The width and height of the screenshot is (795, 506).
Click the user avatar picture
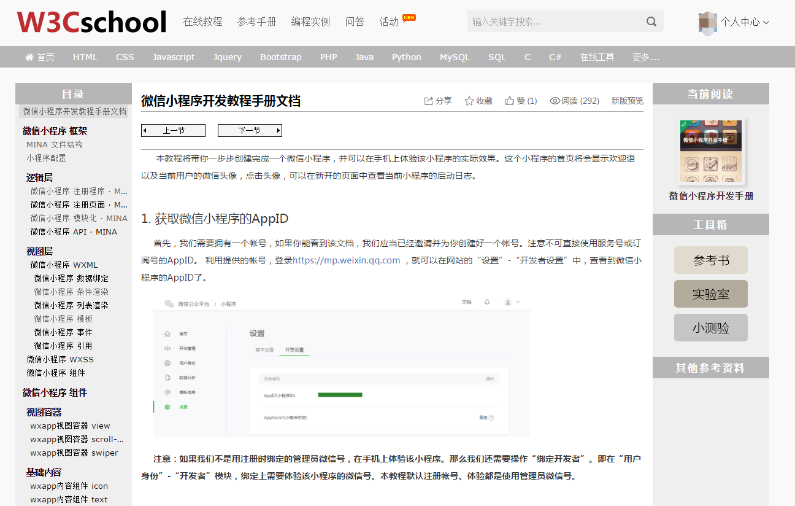(x=708, y=22)
